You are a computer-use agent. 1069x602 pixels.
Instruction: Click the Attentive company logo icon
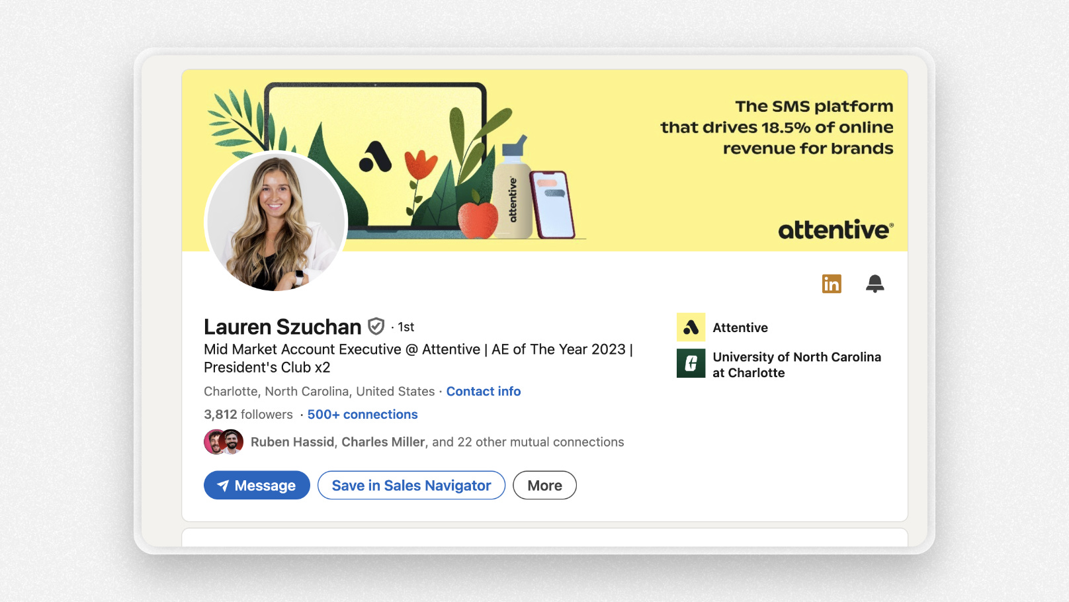(x=691, y=327)
